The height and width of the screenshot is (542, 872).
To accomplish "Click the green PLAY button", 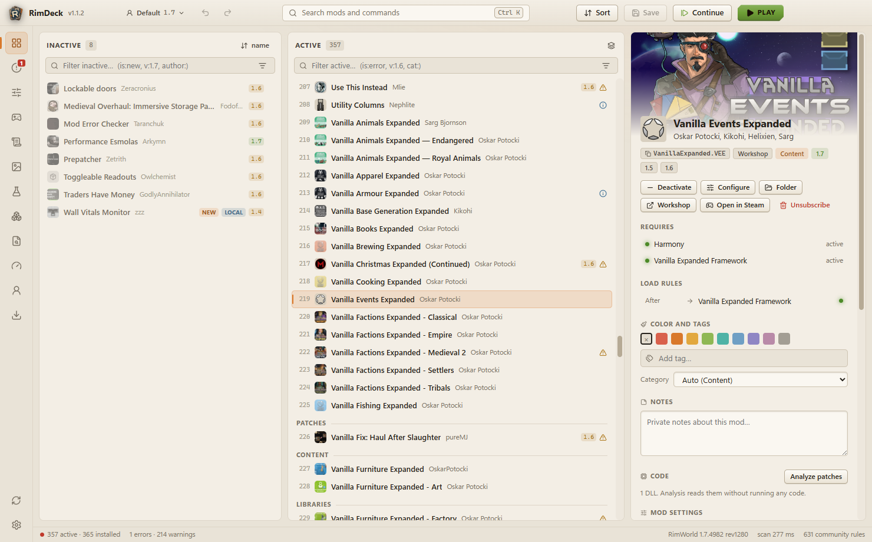I will 761,13.
